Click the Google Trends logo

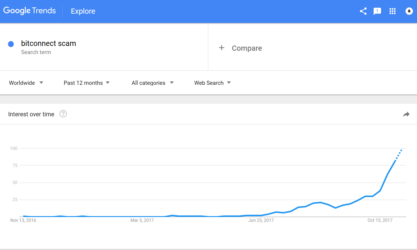tap(30, 11)
